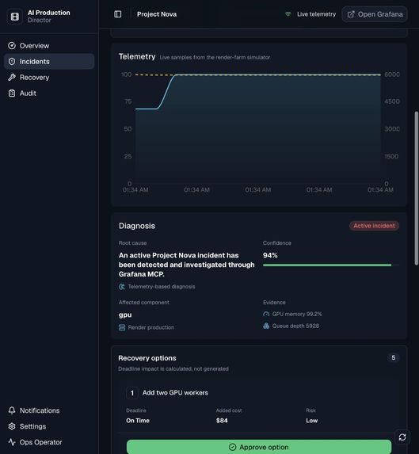Screen dimensions: 419x454
Task: Click the Ops Operator activity icon
Action: [x=12, y=442]
